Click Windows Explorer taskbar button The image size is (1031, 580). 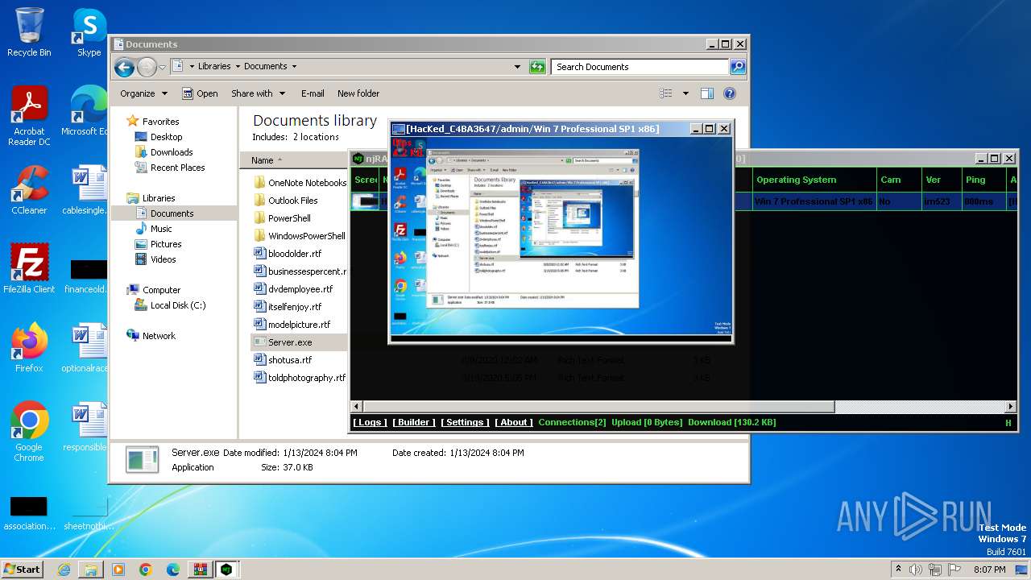click(91, 570)
